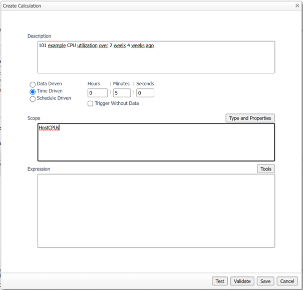The width and height of the screenshot is (303, 290).
Task: Click inside the empty Expression editor
Action: point(156,211)
